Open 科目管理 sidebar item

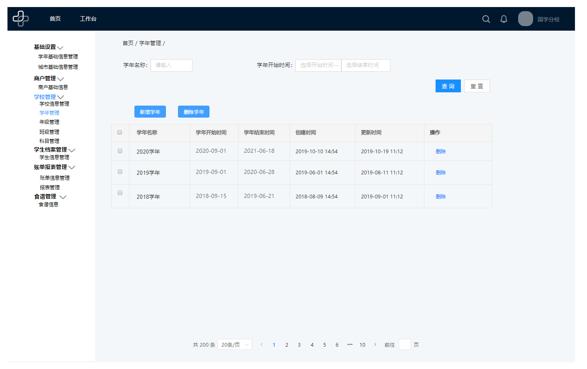coord(49,141)
